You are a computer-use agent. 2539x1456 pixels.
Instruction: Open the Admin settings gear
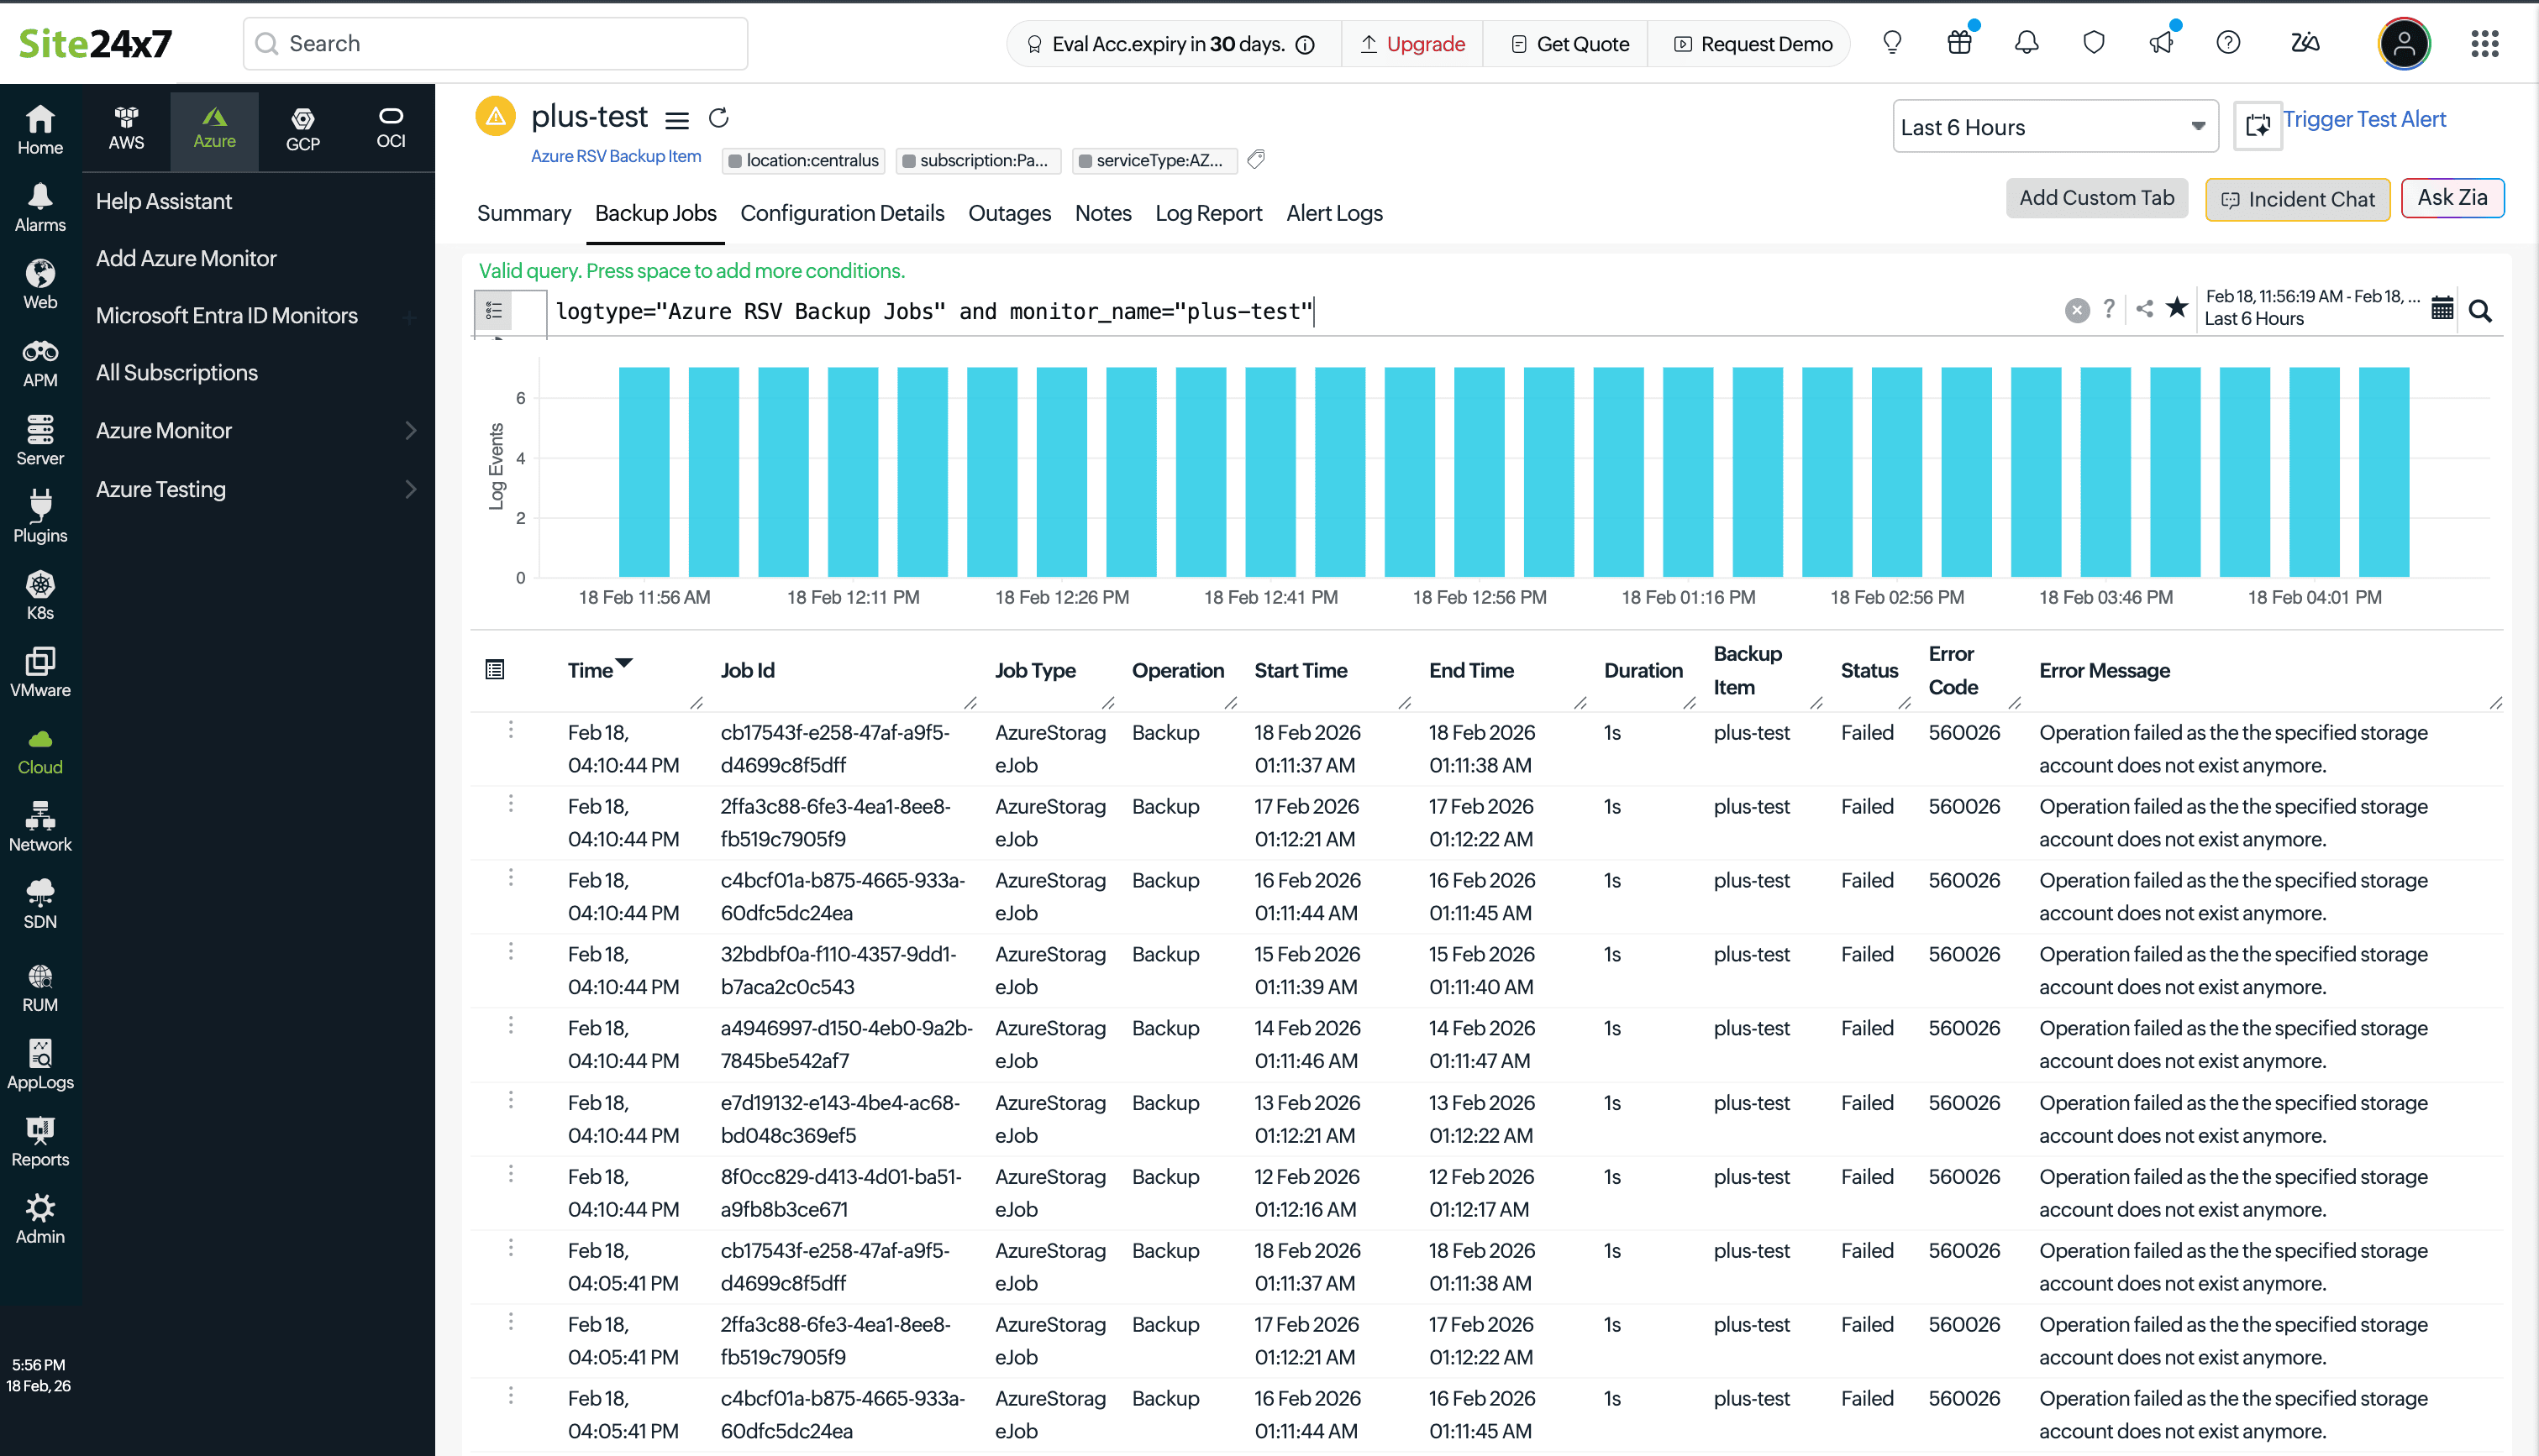[x=40, y=1220]
